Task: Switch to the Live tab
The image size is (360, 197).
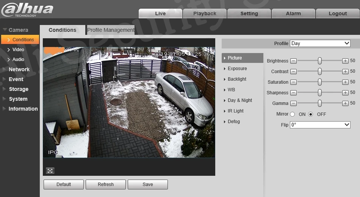Action: tap(160, 14)
